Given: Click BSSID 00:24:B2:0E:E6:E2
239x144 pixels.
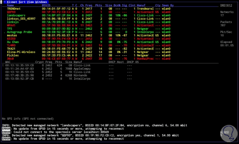Looking at the screenshot, I should (56, 52).
